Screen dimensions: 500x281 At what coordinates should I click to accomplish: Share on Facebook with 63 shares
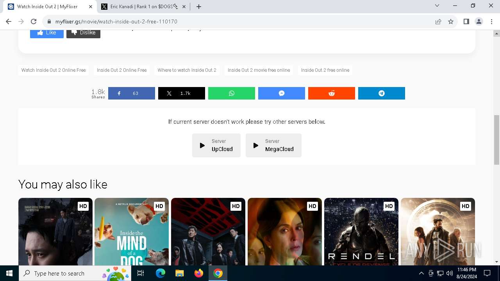click(132, 93)
